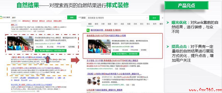222x93 pixels.
Task: Click the green chevron bullet beside 曝光优化
Action: click(168, 22)
